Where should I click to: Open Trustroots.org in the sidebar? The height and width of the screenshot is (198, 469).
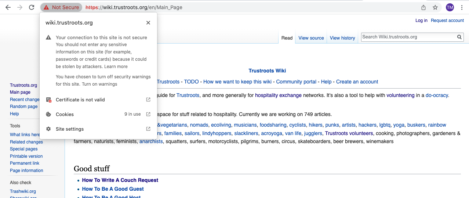pyautogui.click(x=23, y=85)
